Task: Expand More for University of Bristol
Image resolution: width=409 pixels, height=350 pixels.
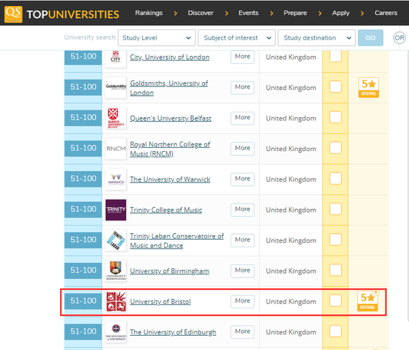Action: click(243, 301)
